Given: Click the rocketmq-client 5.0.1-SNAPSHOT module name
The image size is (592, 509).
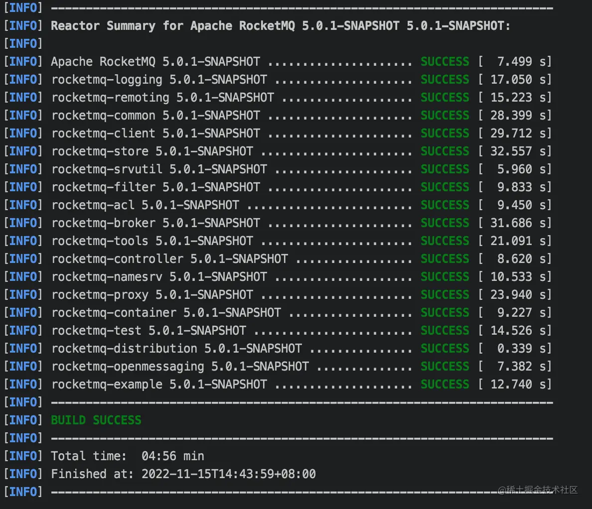Looking at the screenshot, I should [155, 133].
